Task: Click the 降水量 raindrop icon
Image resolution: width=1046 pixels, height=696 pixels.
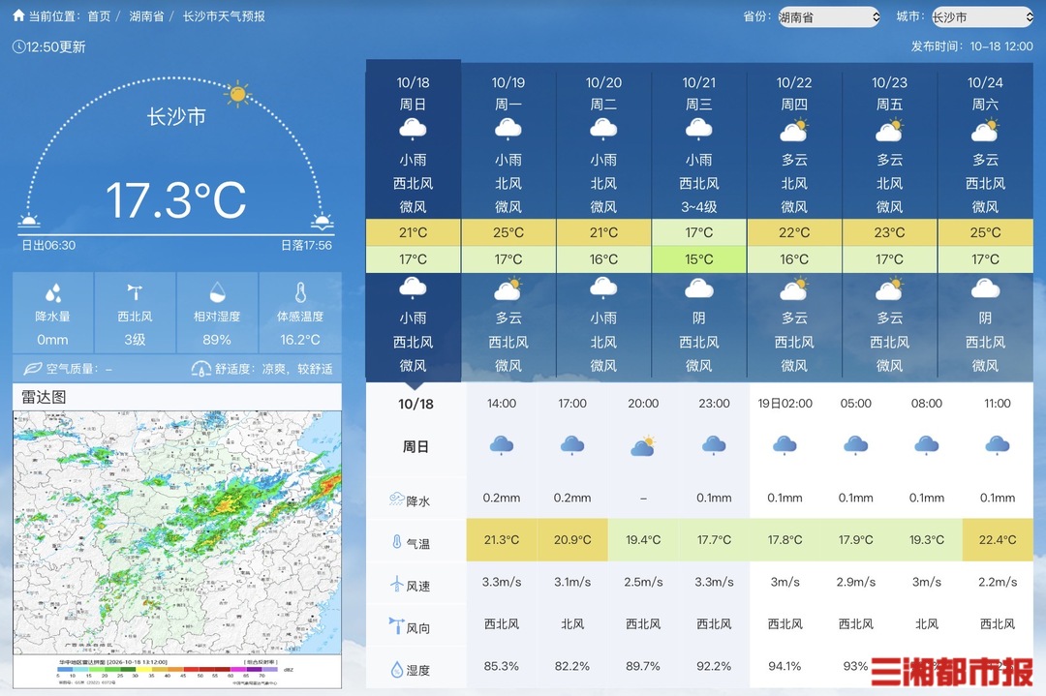Action: click(x=52, y=292)
